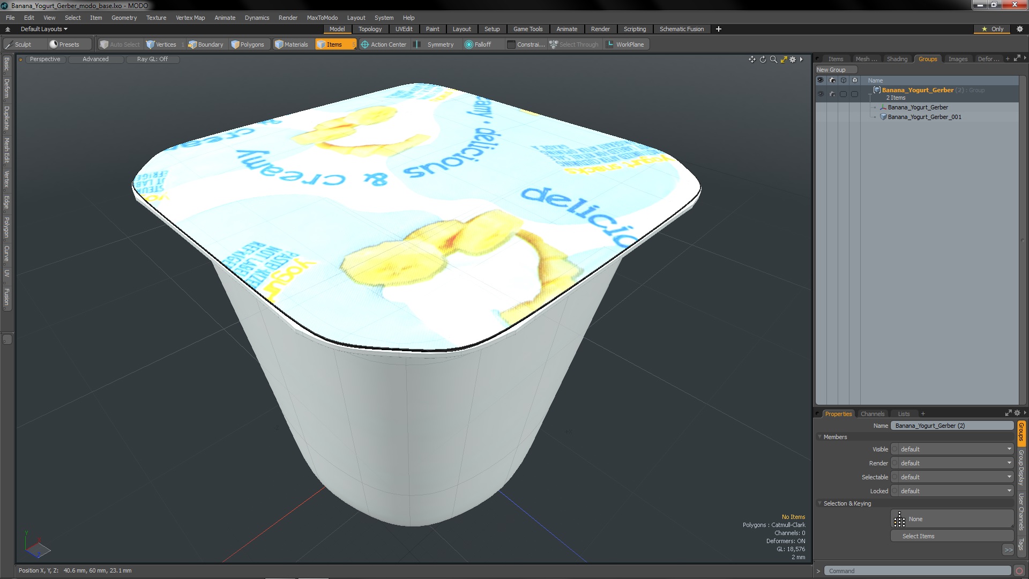Click the viewport pan (move) icon
The width and height of the screenshot is (1029, 579).
(x=752, y=60)
